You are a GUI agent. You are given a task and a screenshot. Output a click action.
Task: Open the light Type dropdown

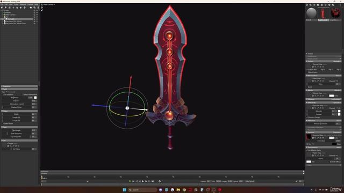(9, 92)
